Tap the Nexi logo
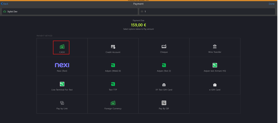Viewport: 278px width, 123px height. [62, 65]
